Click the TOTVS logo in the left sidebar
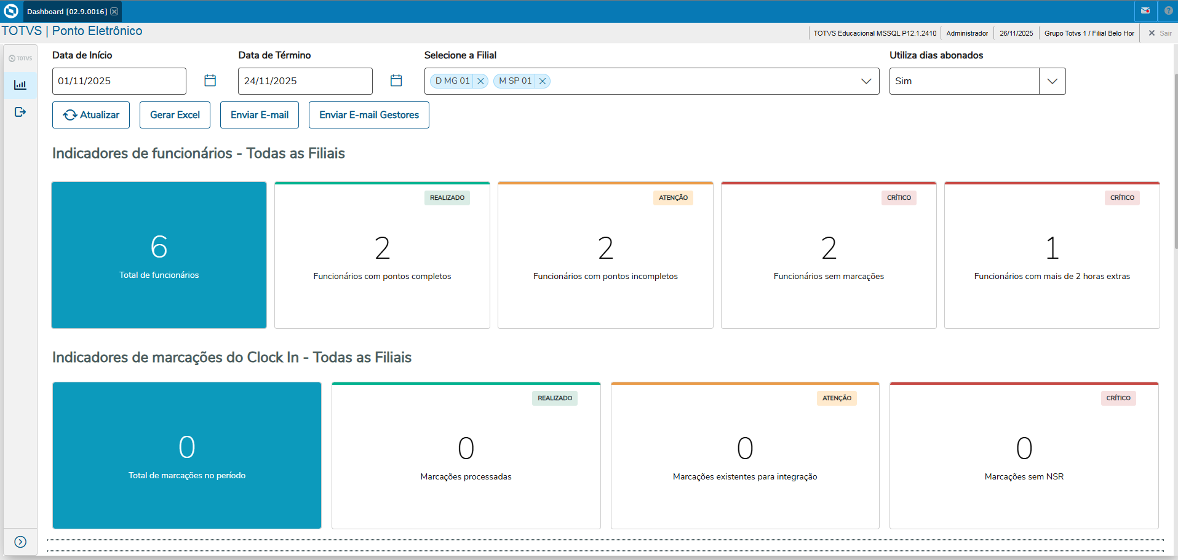This screenshot has width=1178, height=560. click(x=20, y=58)
